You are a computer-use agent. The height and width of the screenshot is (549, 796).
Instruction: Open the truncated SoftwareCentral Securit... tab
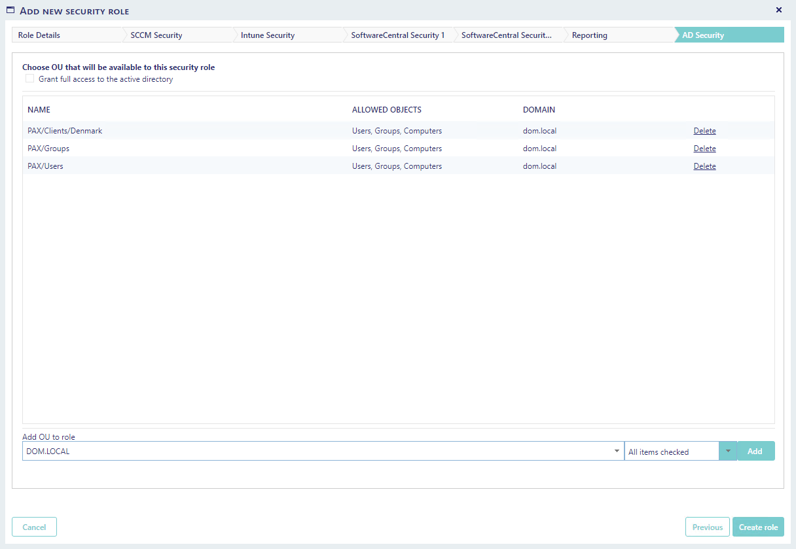tap(506, 35)
